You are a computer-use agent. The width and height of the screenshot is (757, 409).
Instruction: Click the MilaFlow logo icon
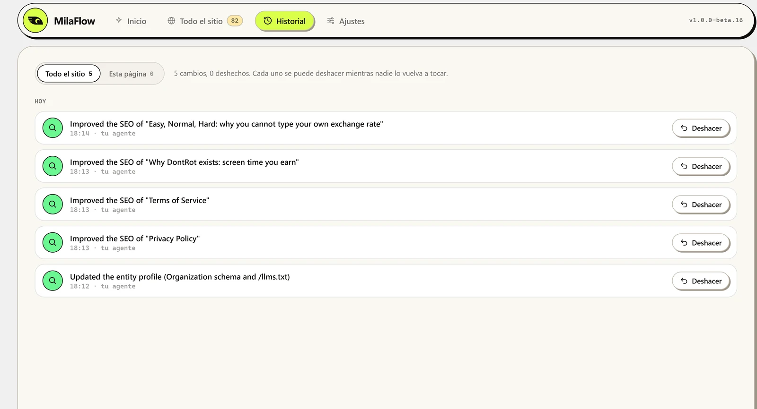35,21
